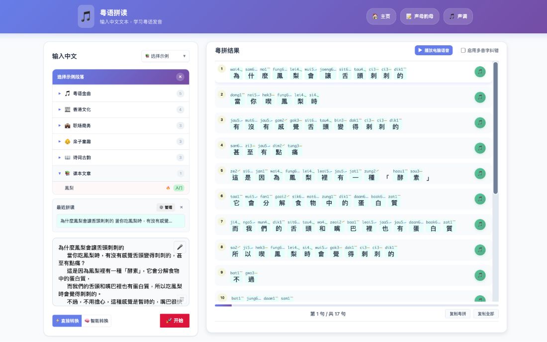The image size is (547, 342).
Task: Click the character 痛 in sentence 4
Action: 294,152
